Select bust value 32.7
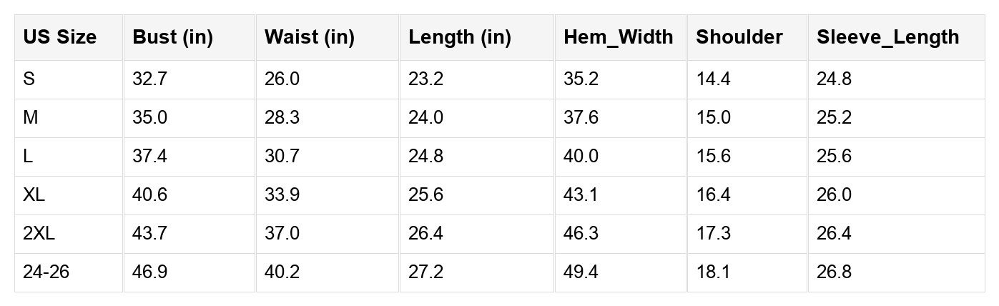Image resolution: width=999 pixels, height=306 pixels. tap(149, 79)
